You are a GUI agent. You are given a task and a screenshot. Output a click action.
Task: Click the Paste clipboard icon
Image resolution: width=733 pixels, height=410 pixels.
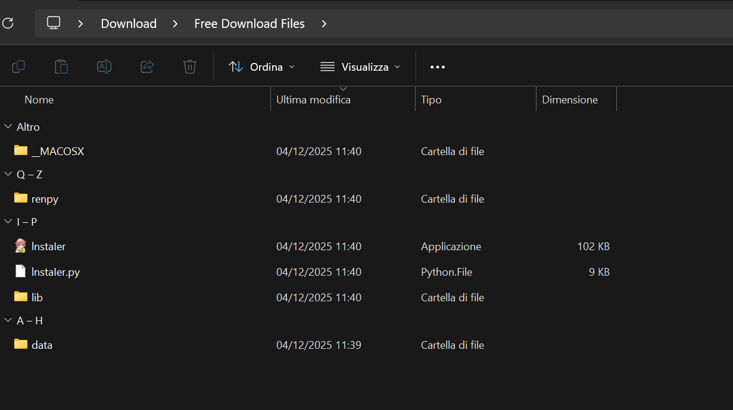pyautogui.click(x=61, y=67)
